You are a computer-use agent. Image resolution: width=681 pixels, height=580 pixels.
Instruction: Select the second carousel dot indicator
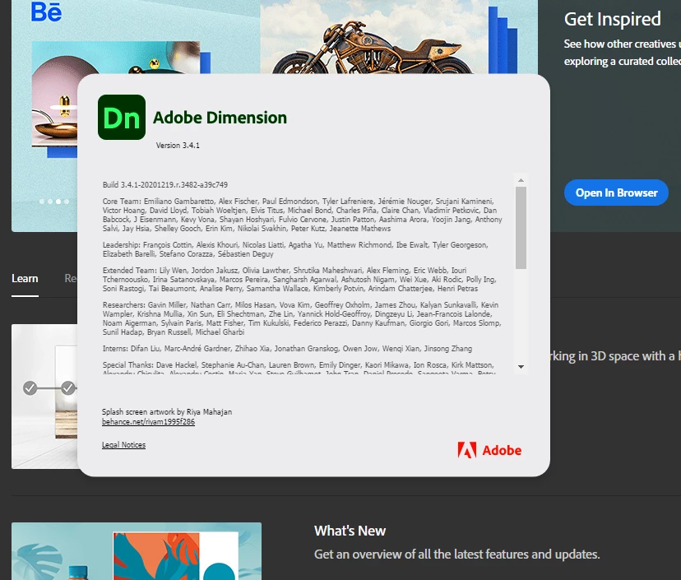50,202
